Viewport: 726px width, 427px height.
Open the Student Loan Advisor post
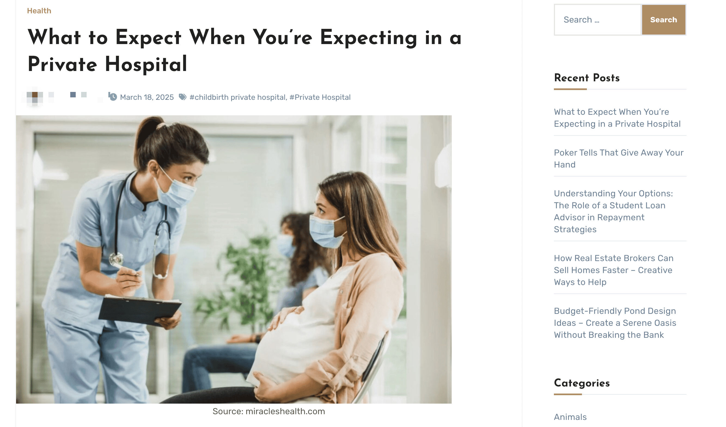point(613,211)
